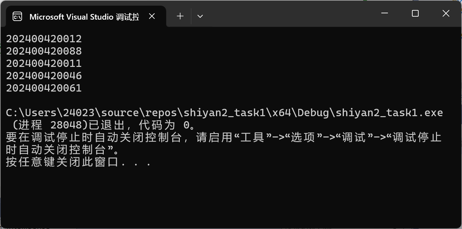The image size is (462, 229).
Task: Click the output line 202400420088
Action: [x=44, y=51]
